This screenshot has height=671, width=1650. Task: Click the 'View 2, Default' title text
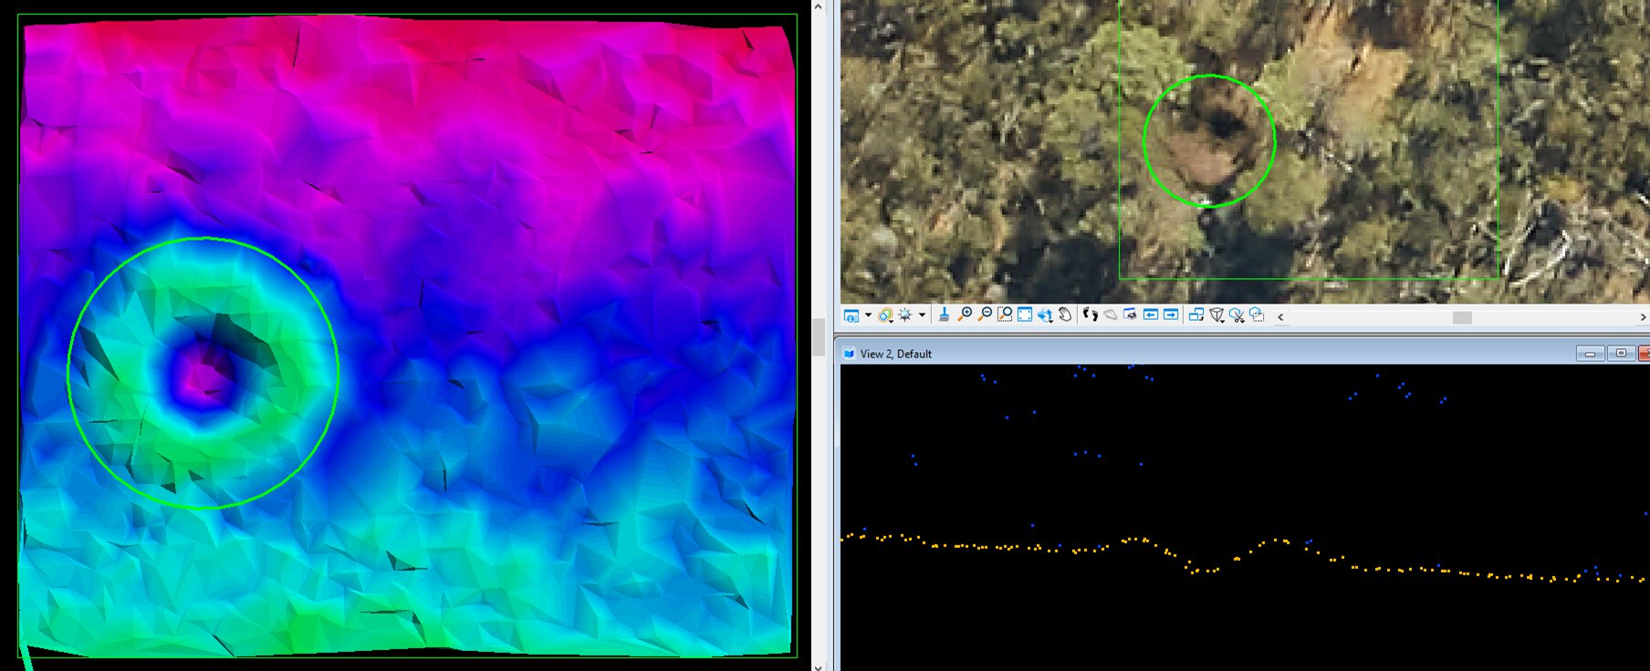click(895, 354)
